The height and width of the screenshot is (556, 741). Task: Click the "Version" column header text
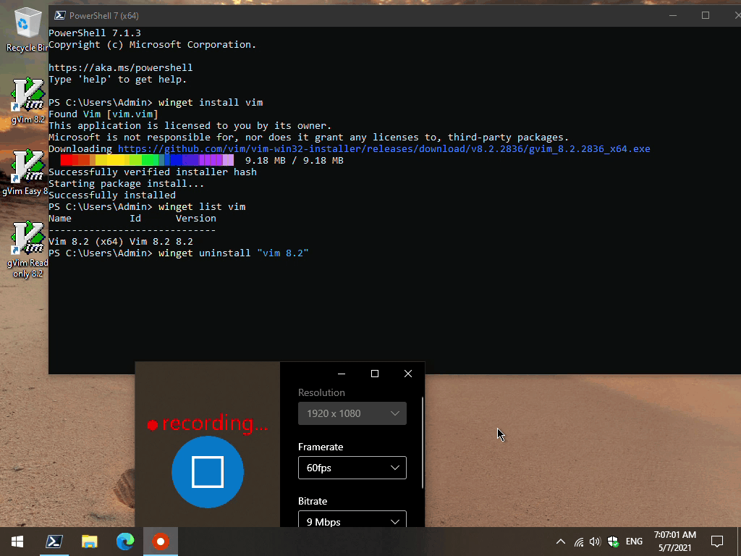click(195, 218)
